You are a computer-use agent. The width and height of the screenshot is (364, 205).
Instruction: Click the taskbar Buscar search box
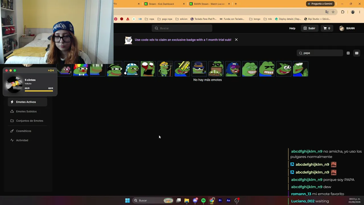(x=153, y=200)
